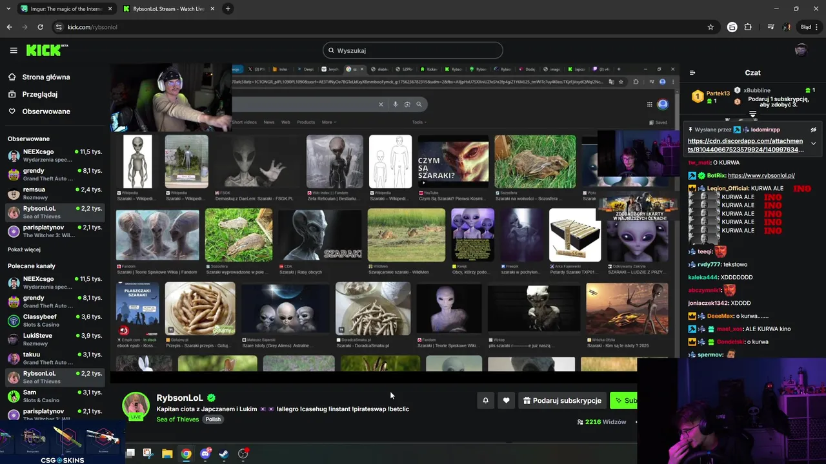Image resolution: width=826 pixels, height=464 pixels.
Task: Open a new browser tab
Action: click(x=228, y=9)
